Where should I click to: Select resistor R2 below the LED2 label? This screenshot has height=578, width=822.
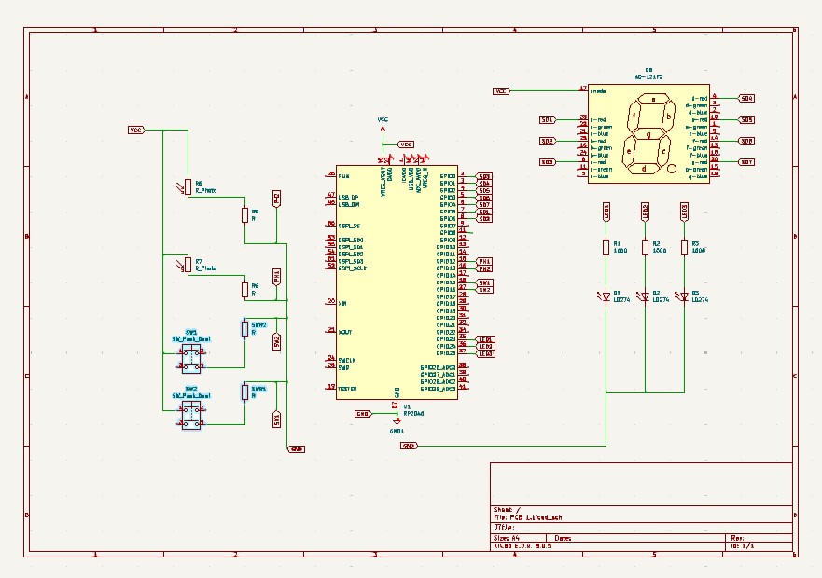click(x=645, y=247)
